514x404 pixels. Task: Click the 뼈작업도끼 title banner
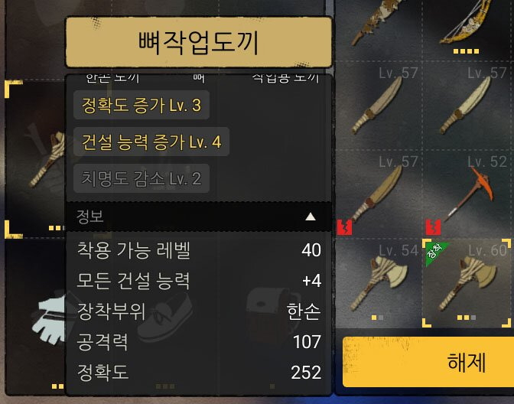pyautogui.click(x=199, y=42)
